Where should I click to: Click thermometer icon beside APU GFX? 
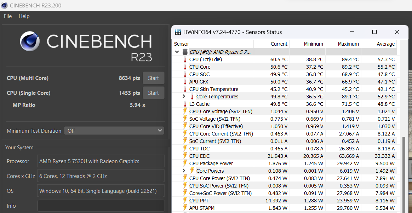185,82
